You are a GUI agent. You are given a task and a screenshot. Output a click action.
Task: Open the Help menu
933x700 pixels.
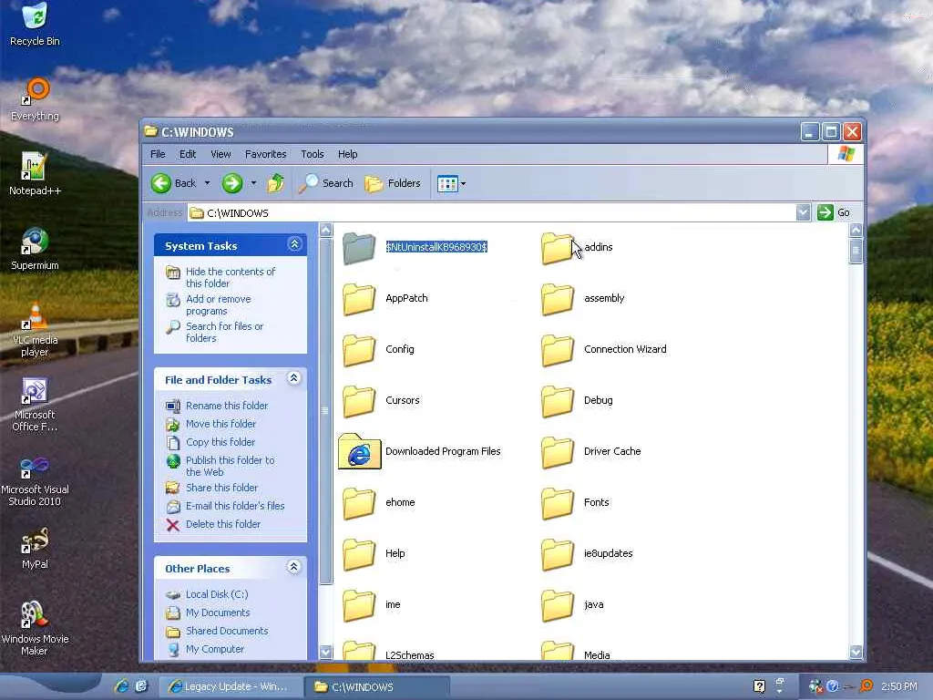(x=347, y=154)
